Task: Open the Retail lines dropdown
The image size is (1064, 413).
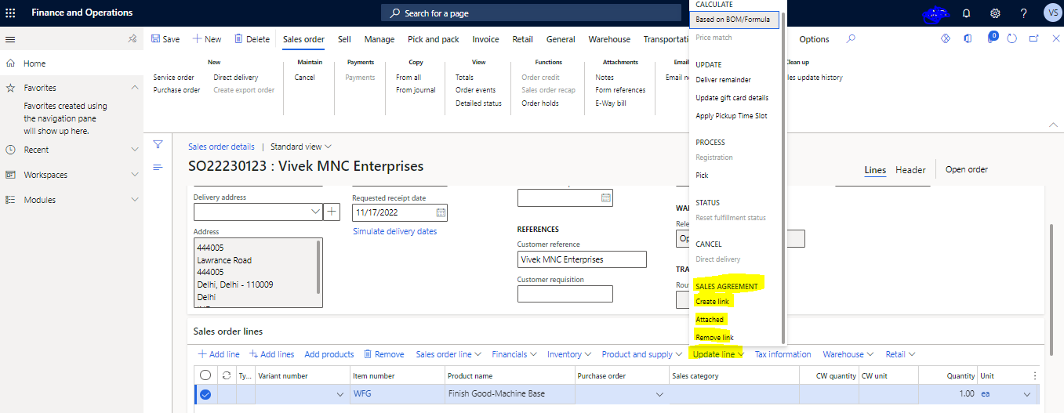Action: (x=900, y=354)
